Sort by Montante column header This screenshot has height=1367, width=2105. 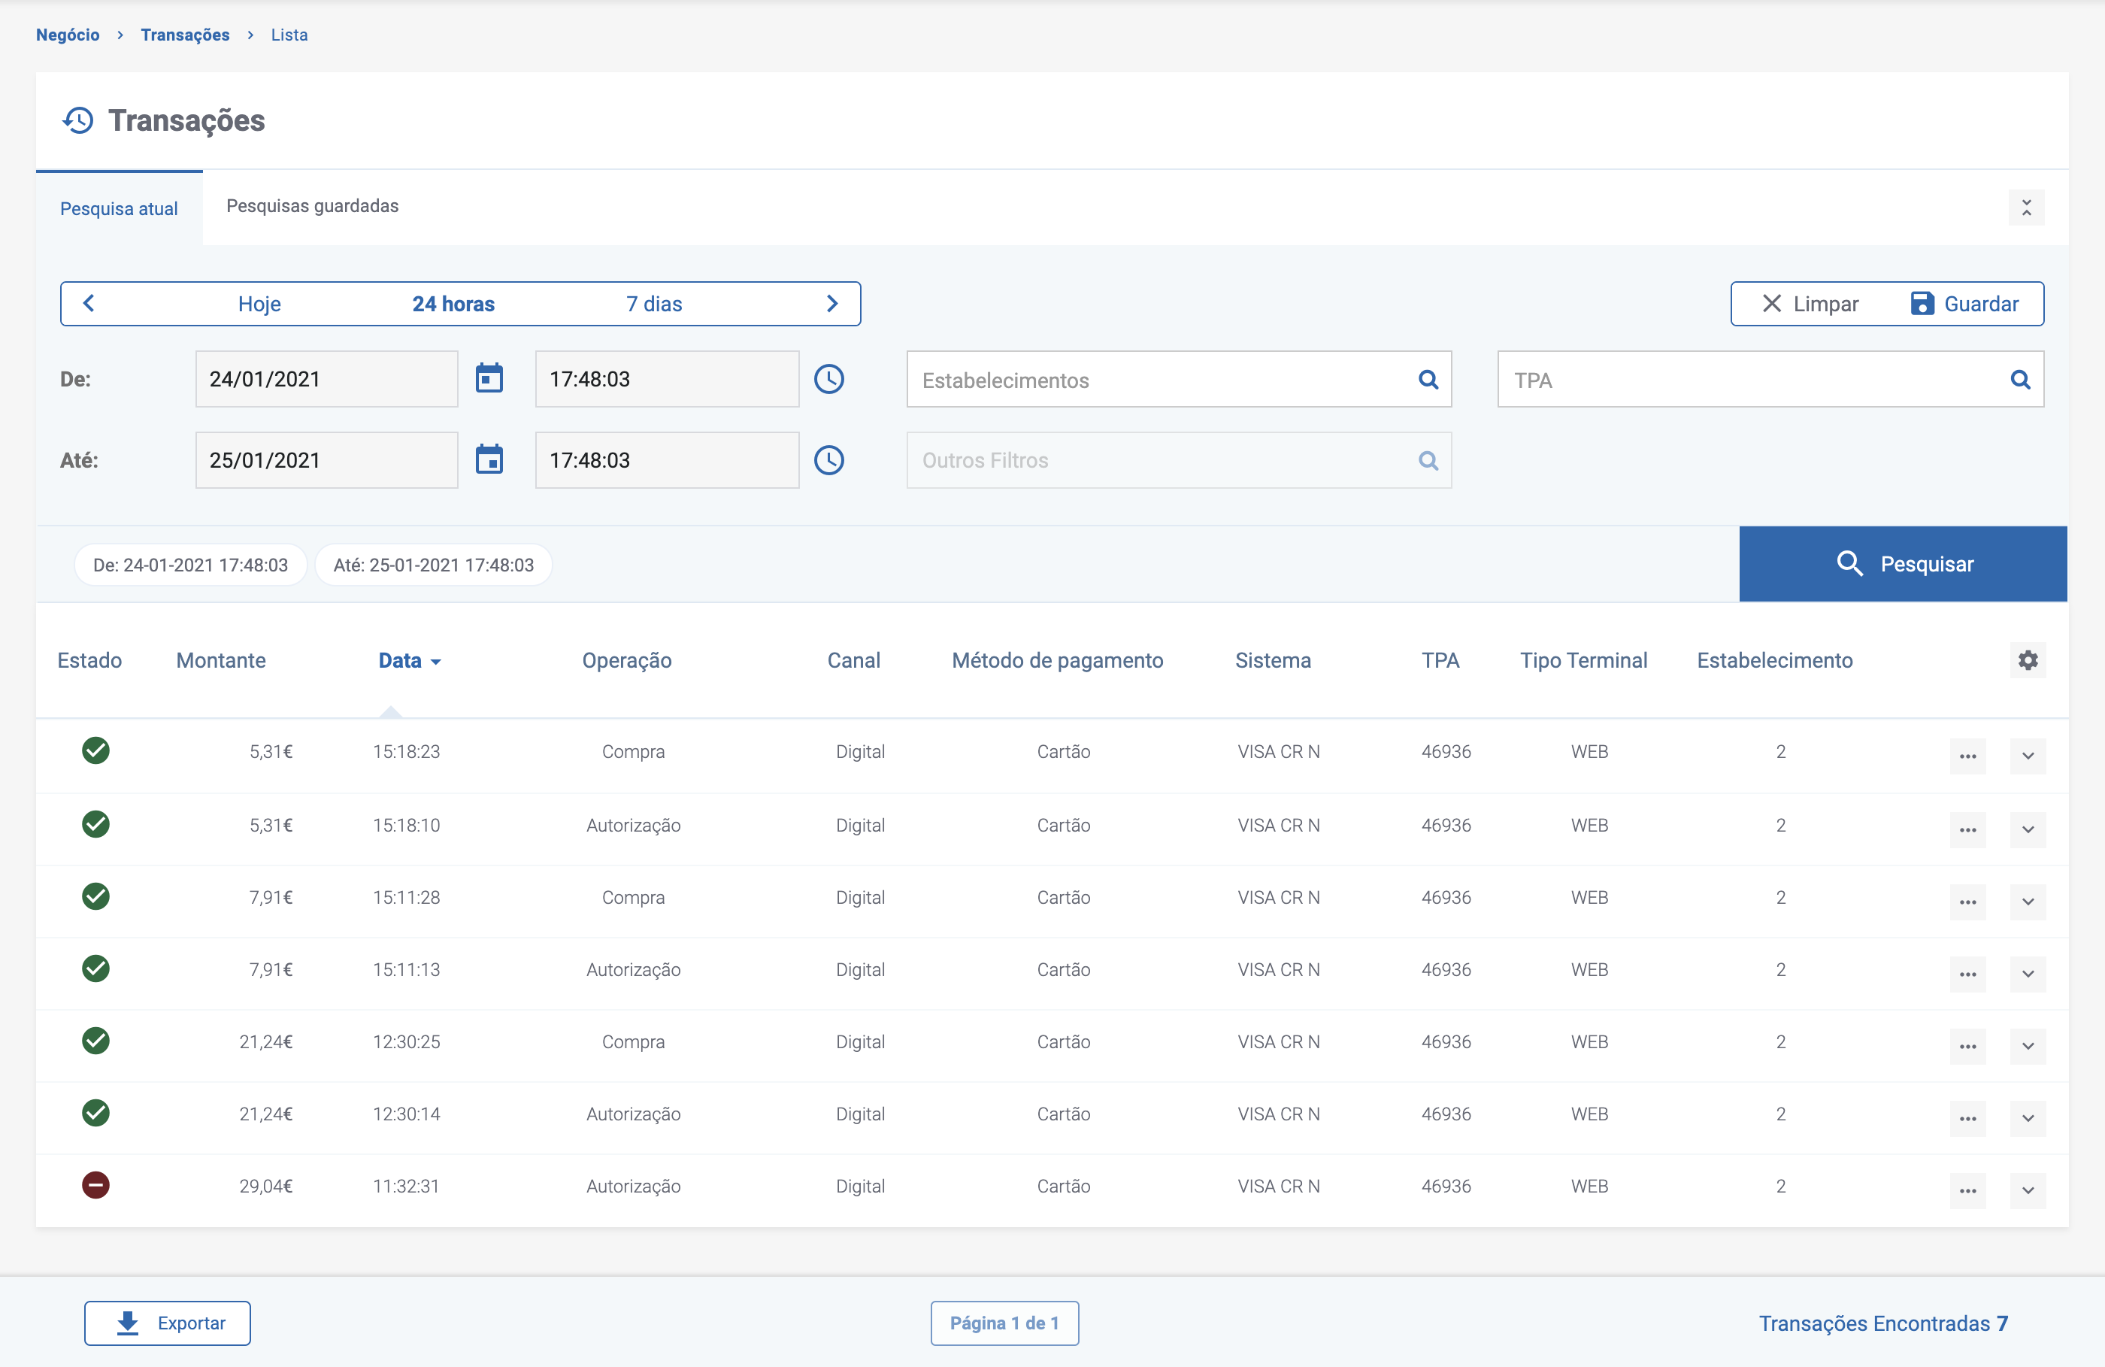(220, 660)
